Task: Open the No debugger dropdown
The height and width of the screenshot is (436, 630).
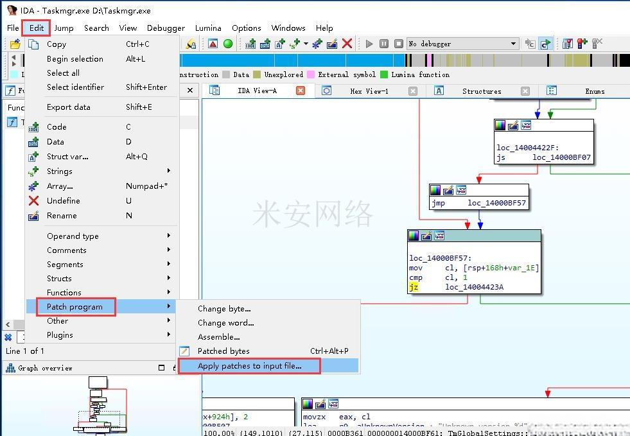Action: click(462, 44)
